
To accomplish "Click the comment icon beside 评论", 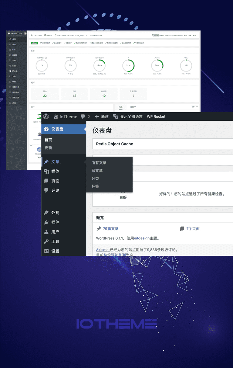I will click(46, 190).
